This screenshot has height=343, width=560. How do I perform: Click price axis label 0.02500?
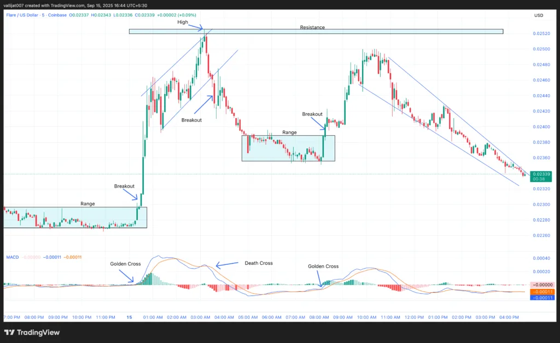point(541,49)
